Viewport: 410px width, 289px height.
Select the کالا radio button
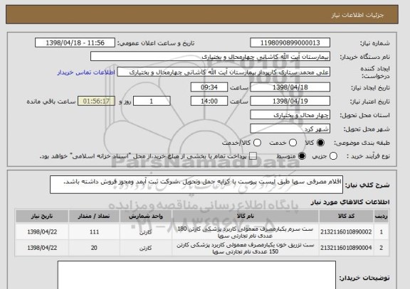pyautogui.click(x=320, y=143)
